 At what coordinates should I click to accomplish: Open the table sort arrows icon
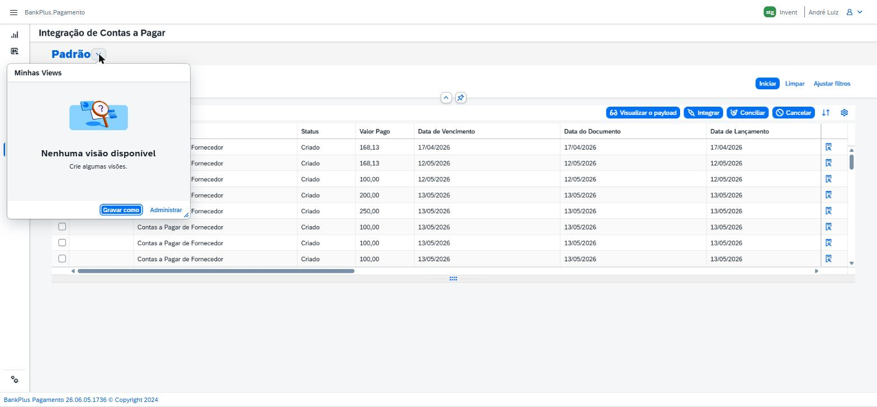click(826, 113)
